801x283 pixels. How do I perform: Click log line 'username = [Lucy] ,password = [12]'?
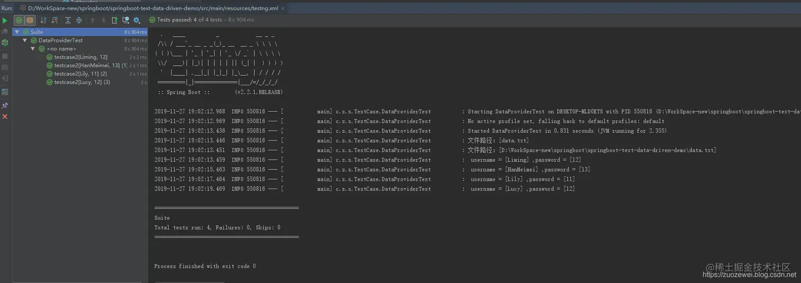(522, 189)
